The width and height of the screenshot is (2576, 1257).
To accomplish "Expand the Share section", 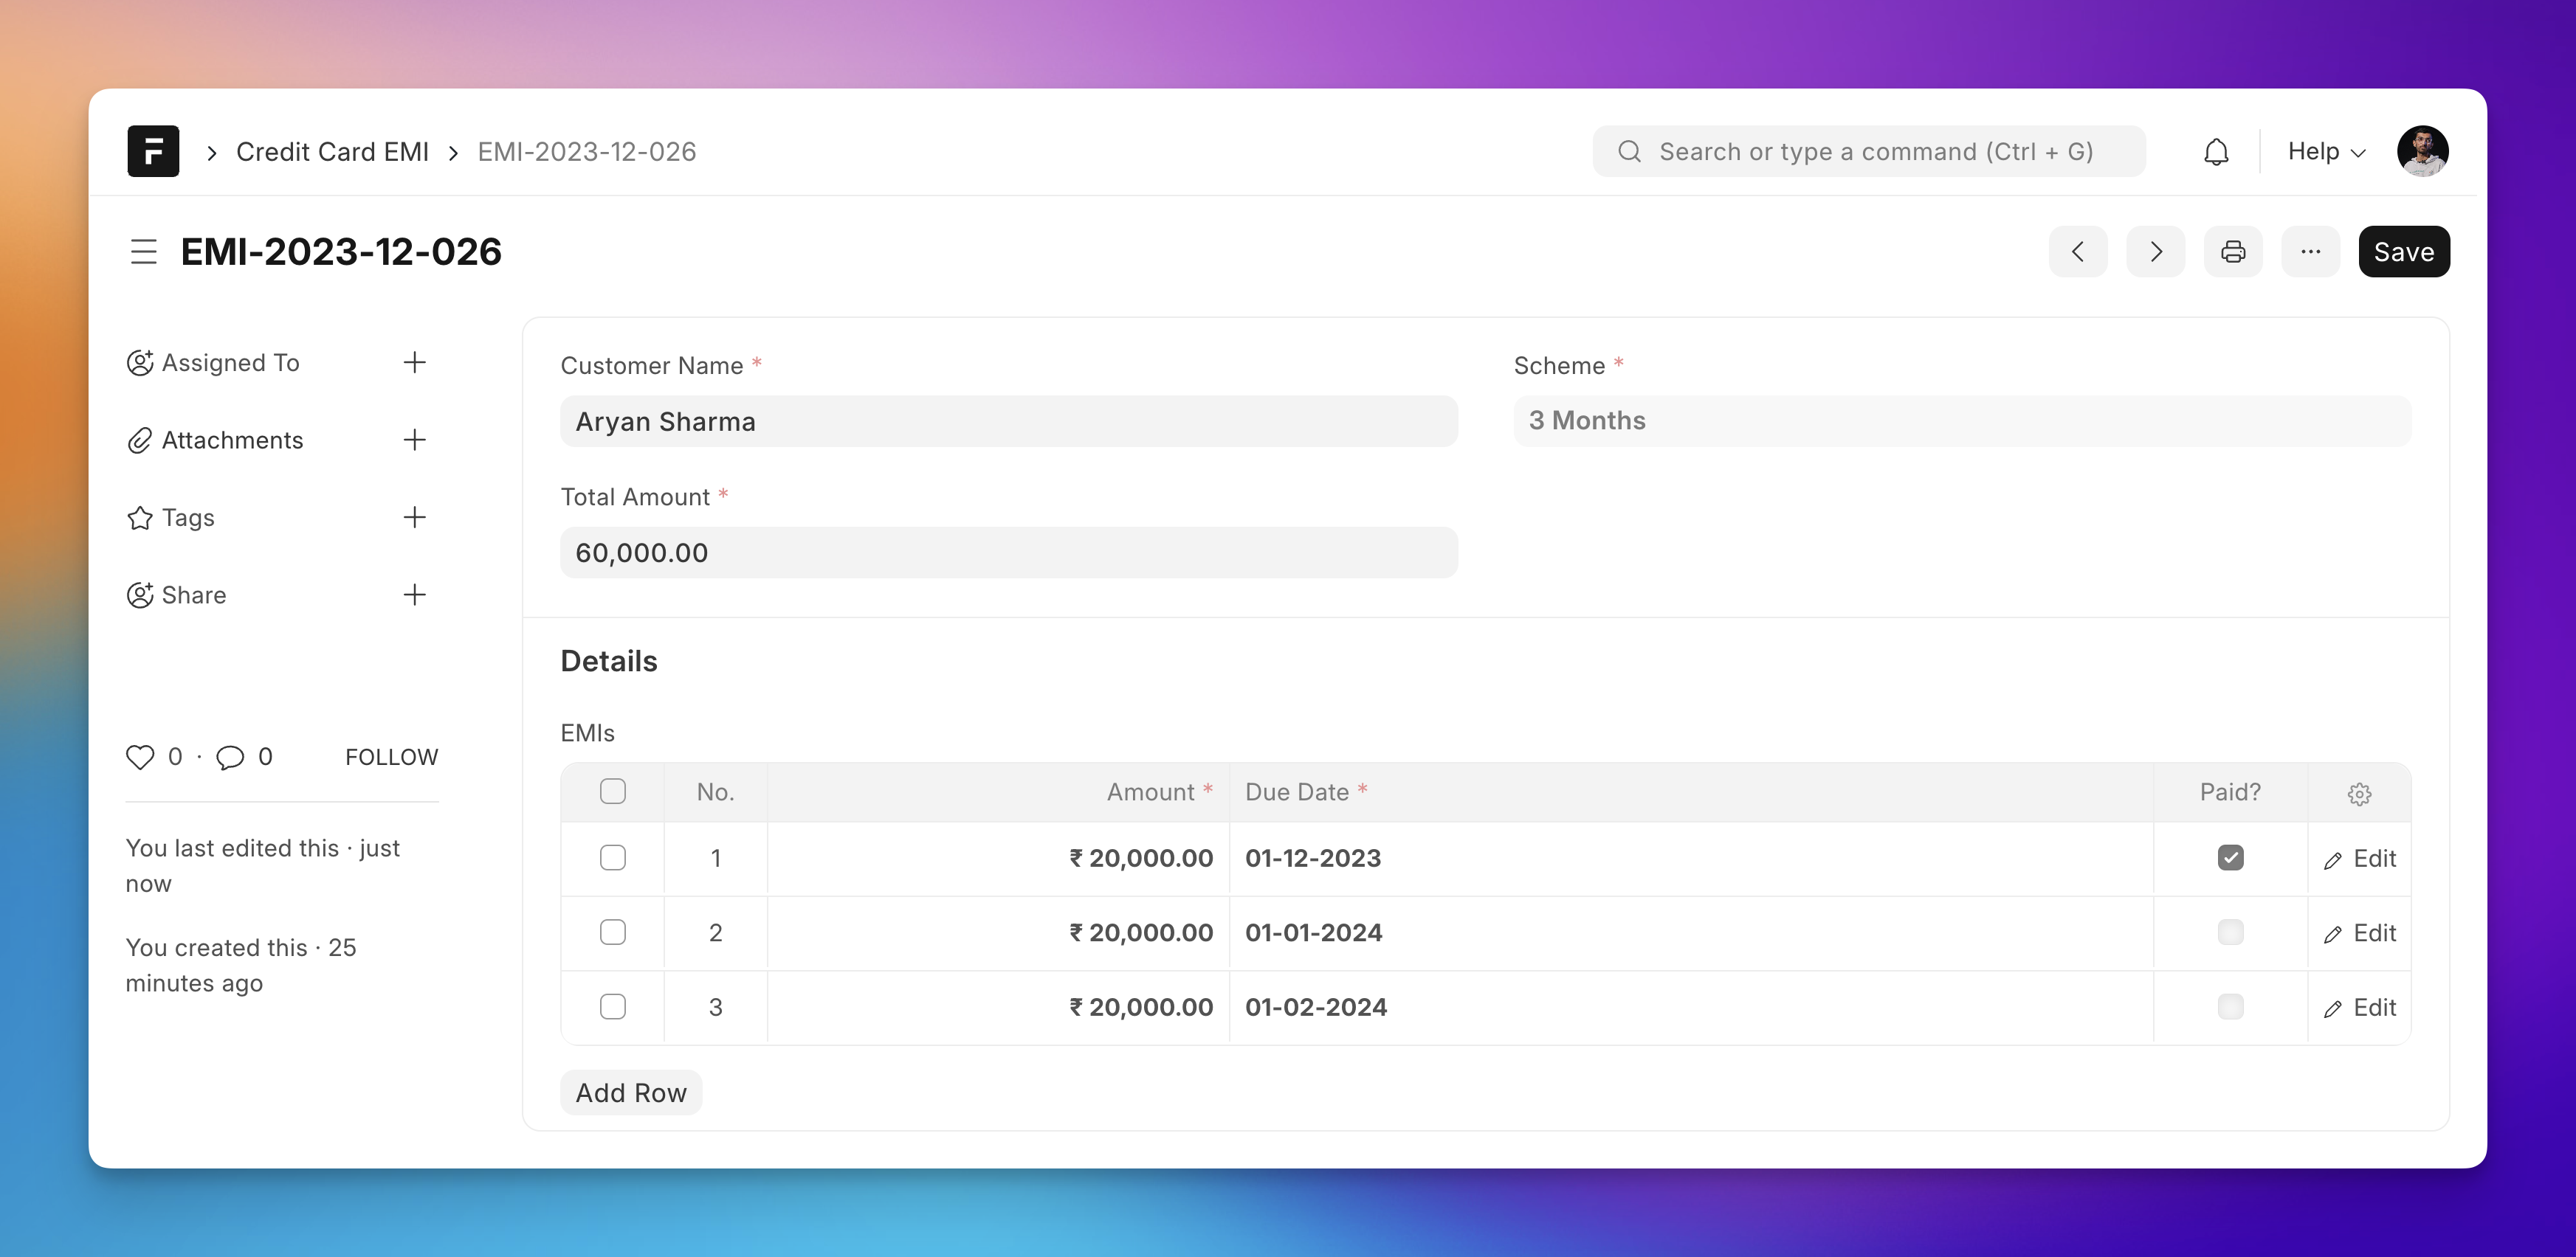I will tap(414, 594).
